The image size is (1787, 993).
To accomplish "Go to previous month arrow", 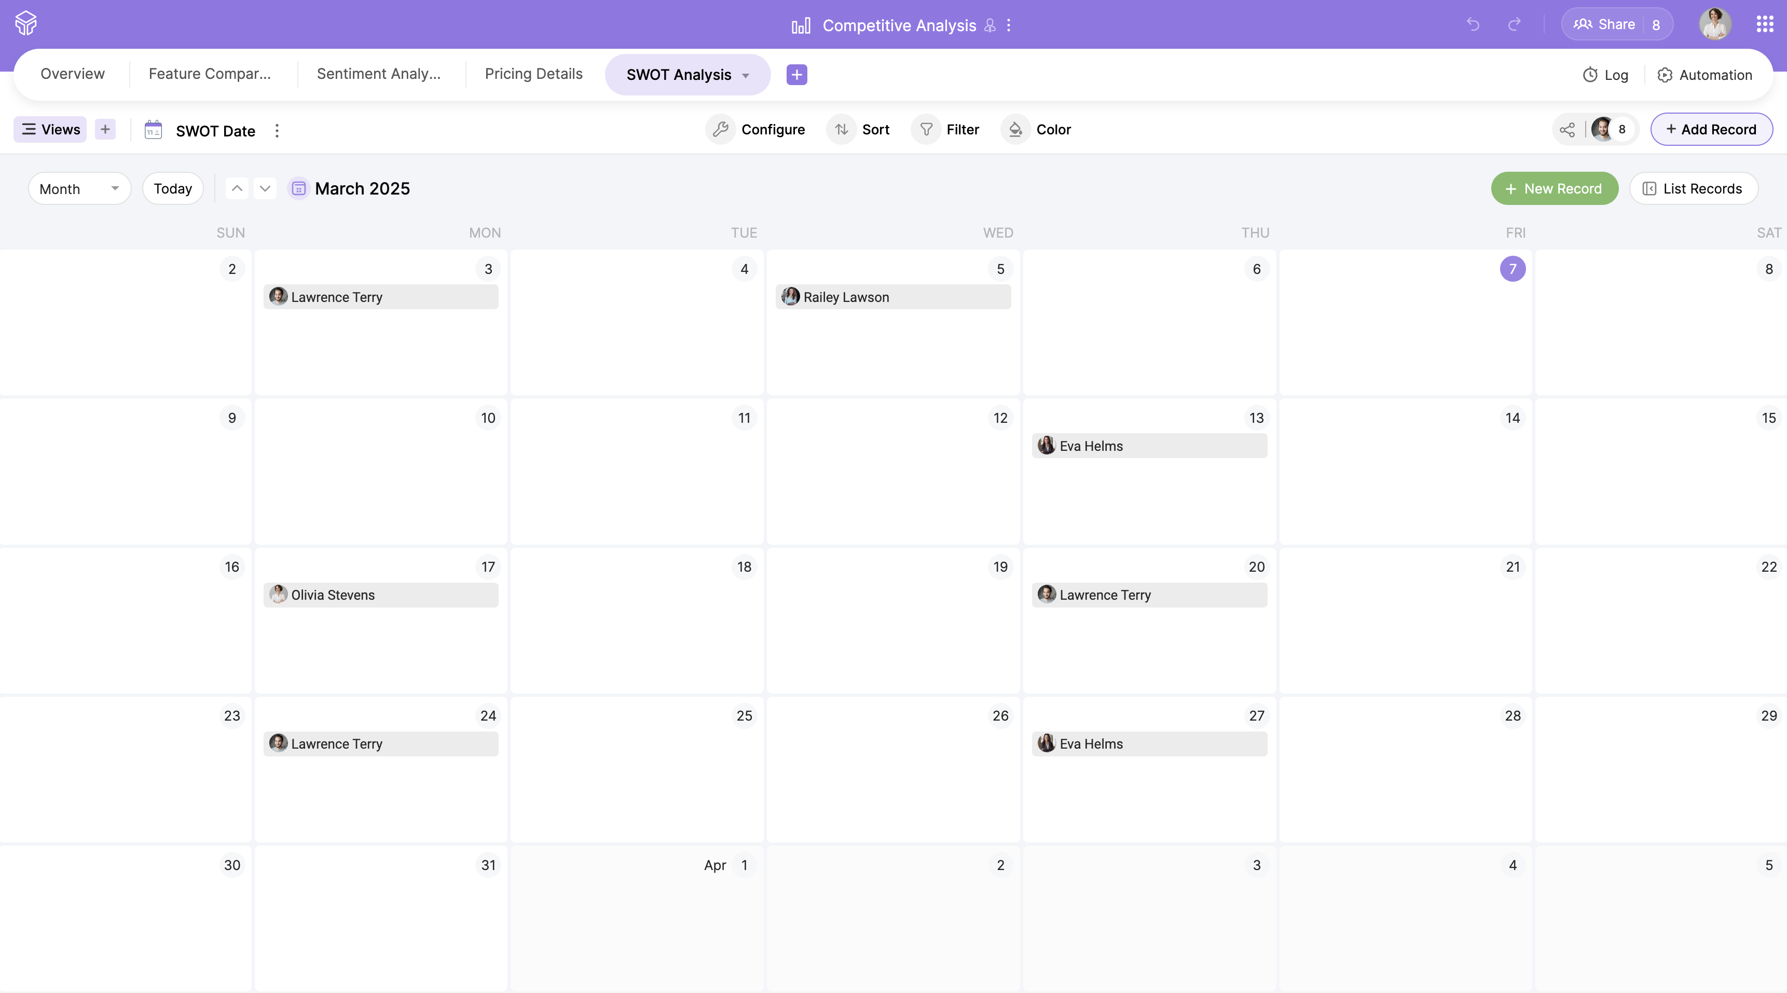I will [237, 188].
